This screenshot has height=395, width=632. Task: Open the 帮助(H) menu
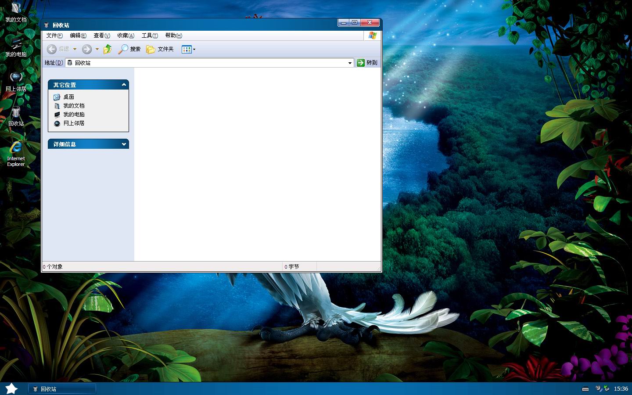point(173,36)
